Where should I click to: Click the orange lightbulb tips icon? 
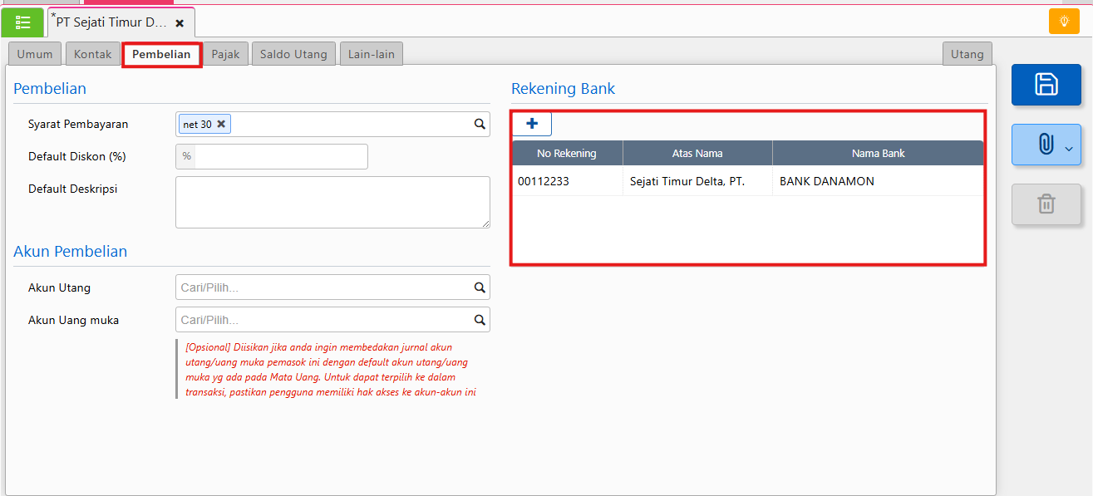[1063, 22]
